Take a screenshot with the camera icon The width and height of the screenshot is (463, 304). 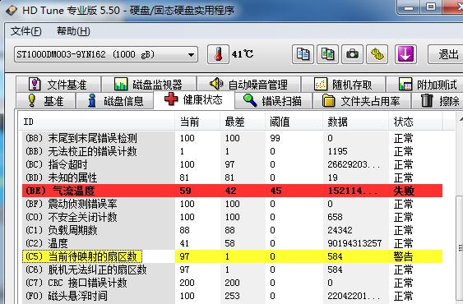tap(352, 54)
